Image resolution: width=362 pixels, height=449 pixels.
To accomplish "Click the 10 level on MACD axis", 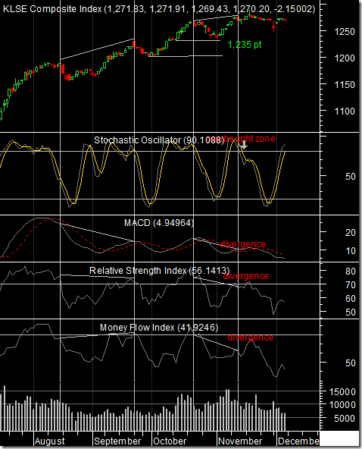I will pyautogui.click(x=351, y=251).
